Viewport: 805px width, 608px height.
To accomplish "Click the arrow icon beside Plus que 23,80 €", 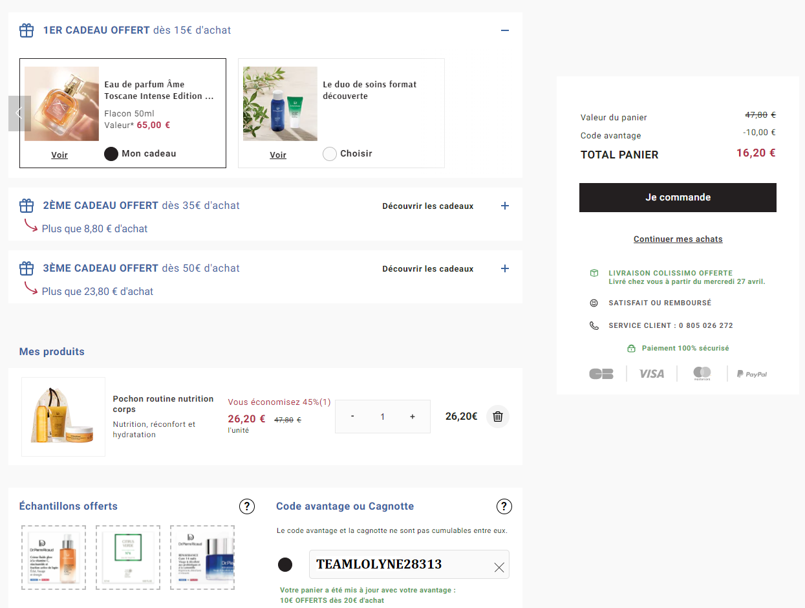I will (x=31, y=288).
